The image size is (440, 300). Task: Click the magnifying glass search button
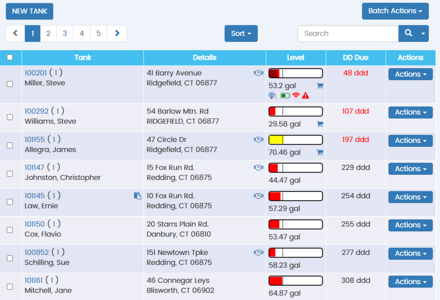click(408, 33)
